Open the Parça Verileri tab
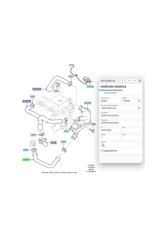The width and height of the screenshot is (167, 238). (110, 93)
